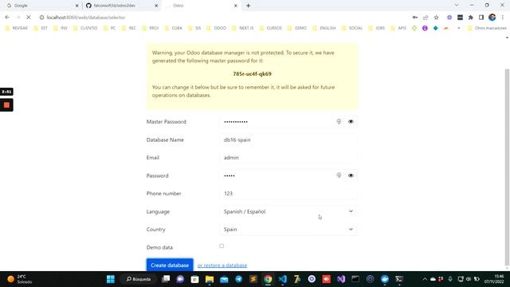Open the weather widget
This screenshot has height=287, width=510.
(x=19, y=279)
